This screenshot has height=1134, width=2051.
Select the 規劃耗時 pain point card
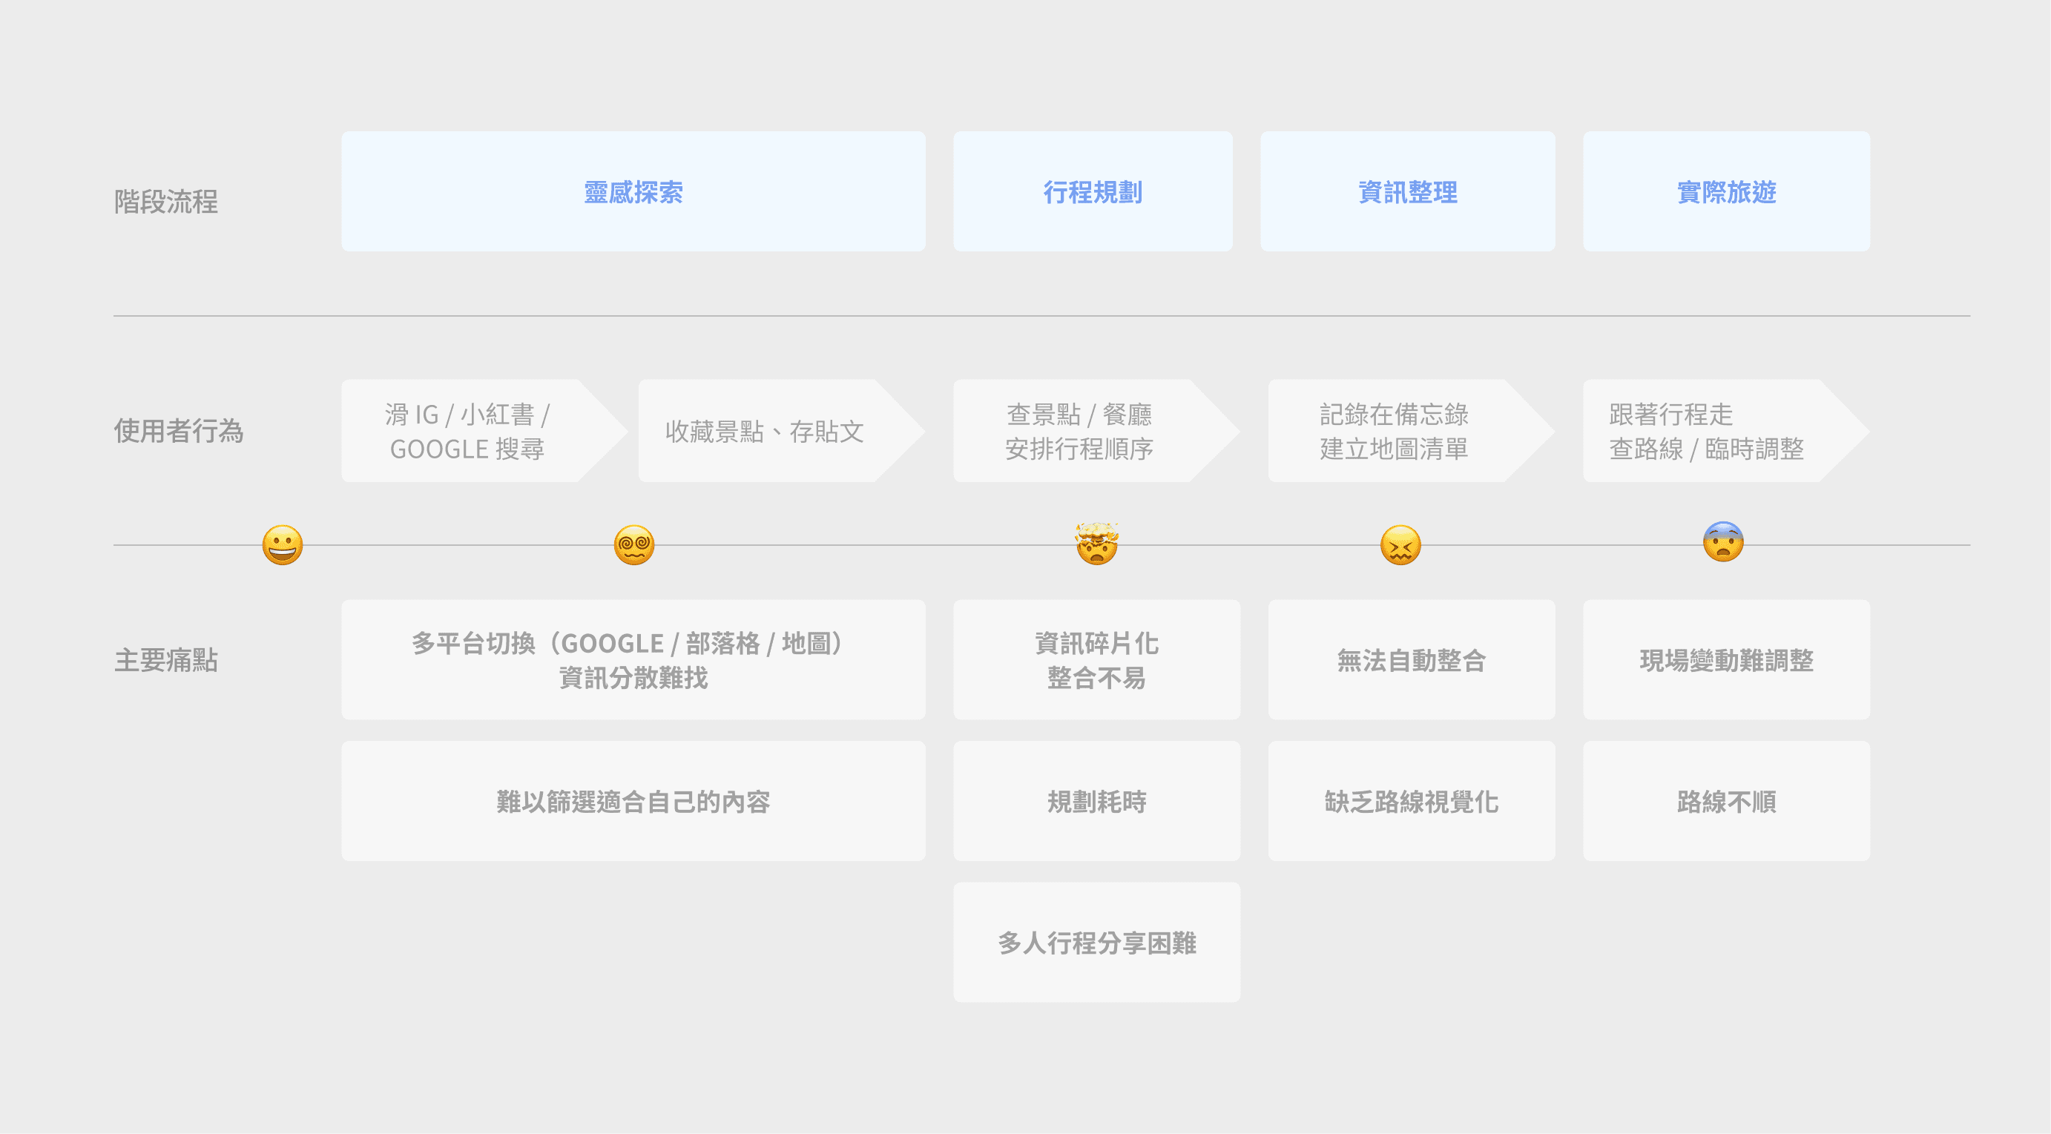coord(1096,801)
